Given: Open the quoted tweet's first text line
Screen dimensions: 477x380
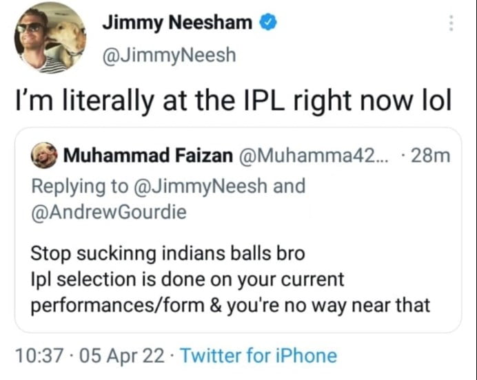Looking at the screenshot, I should (x=168, y=253).
